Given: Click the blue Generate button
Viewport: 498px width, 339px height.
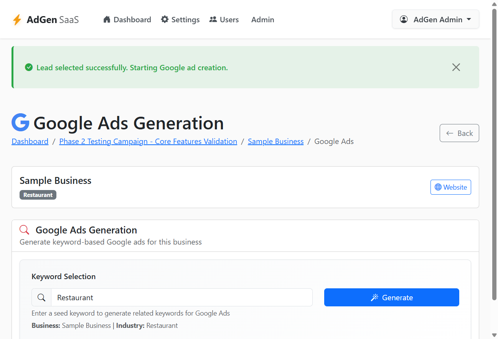Looking at the screenshot, I should [391, 298].
